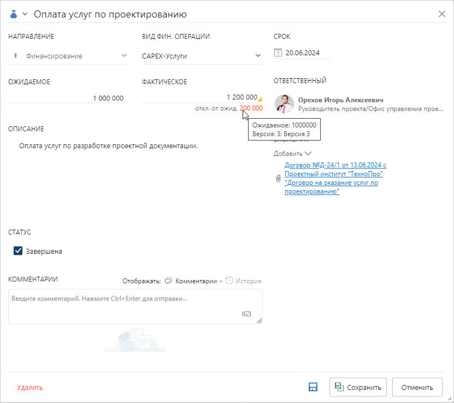Expand the Добавить attachment menu

point(292,154)
